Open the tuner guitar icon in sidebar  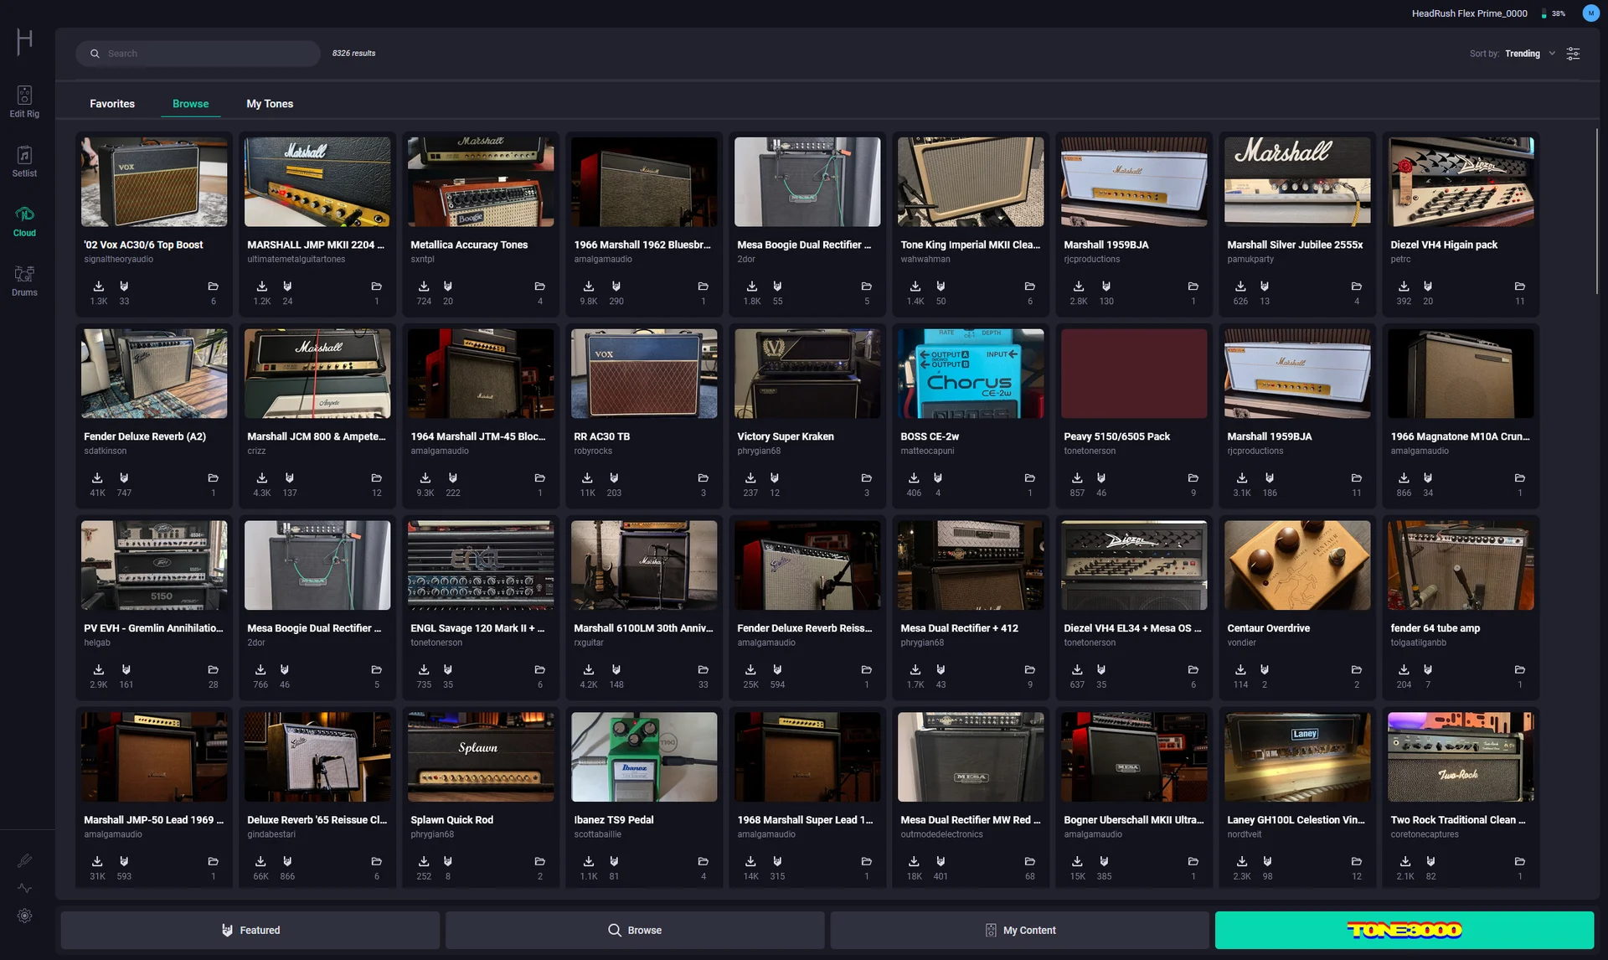click(x=24, y=860)
